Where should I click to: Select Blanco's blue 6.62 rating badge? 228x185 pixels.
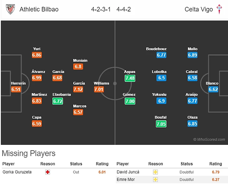tap(213, 89)
